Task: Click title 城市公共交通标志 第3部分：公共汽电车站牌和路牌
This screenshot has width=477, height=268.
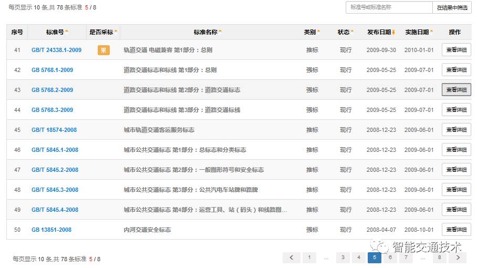Action: 191,190
